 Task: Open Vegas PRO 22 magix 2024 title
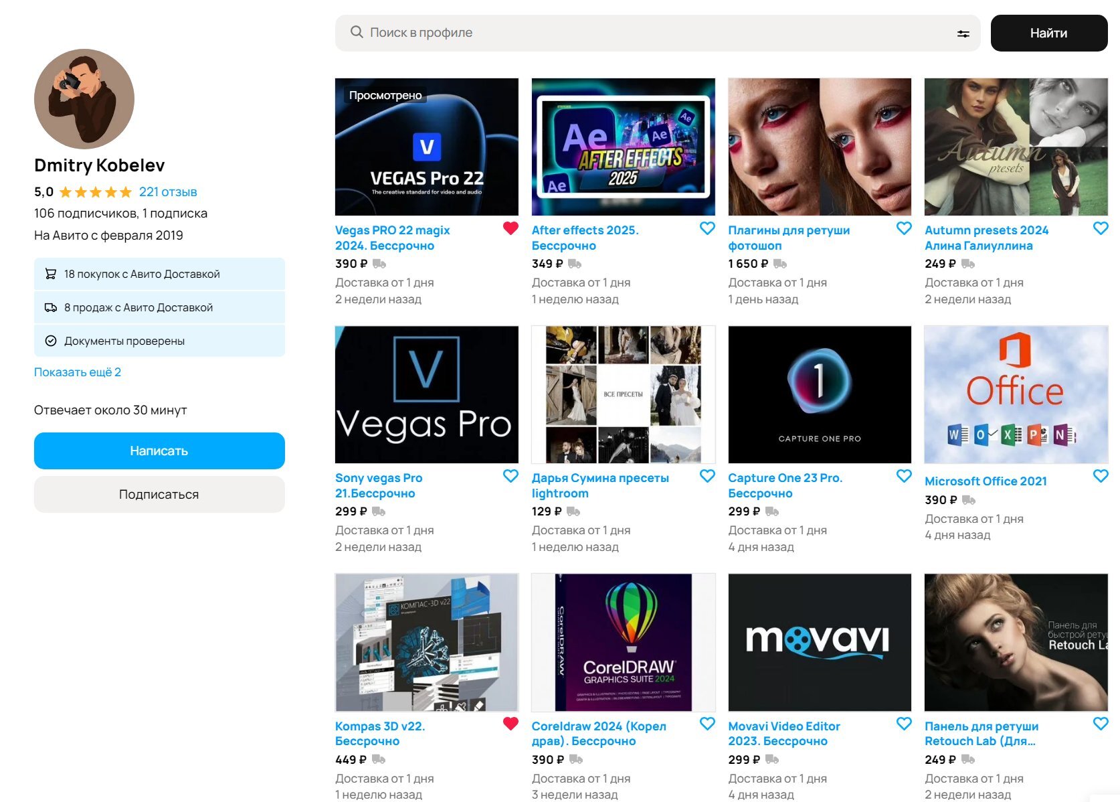point(393,238)
